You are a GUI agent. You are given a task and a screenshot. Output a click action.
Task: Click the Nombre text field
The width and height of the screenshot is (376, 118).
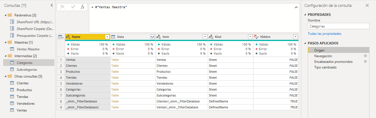[338, 26]
